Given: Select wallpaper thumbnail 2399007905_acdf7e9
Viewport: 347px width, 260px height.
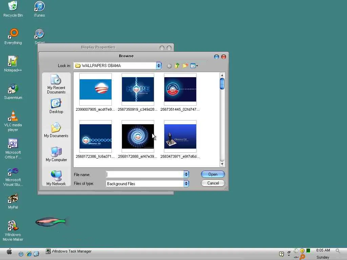Looking at the screenshot, I should [x=95, y=92].
